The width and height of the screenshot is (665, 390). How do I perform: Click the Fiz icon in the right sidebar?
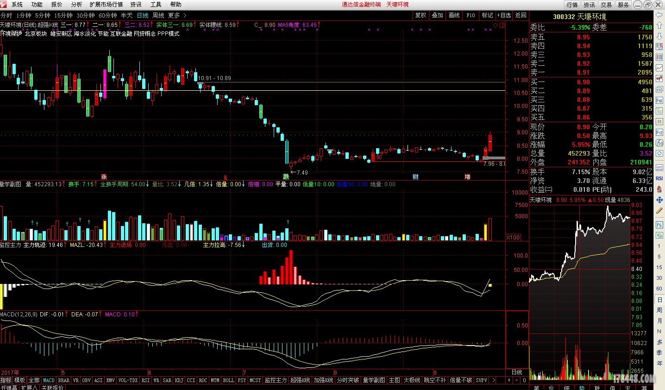pyautogui.click(x=659, y=132)
